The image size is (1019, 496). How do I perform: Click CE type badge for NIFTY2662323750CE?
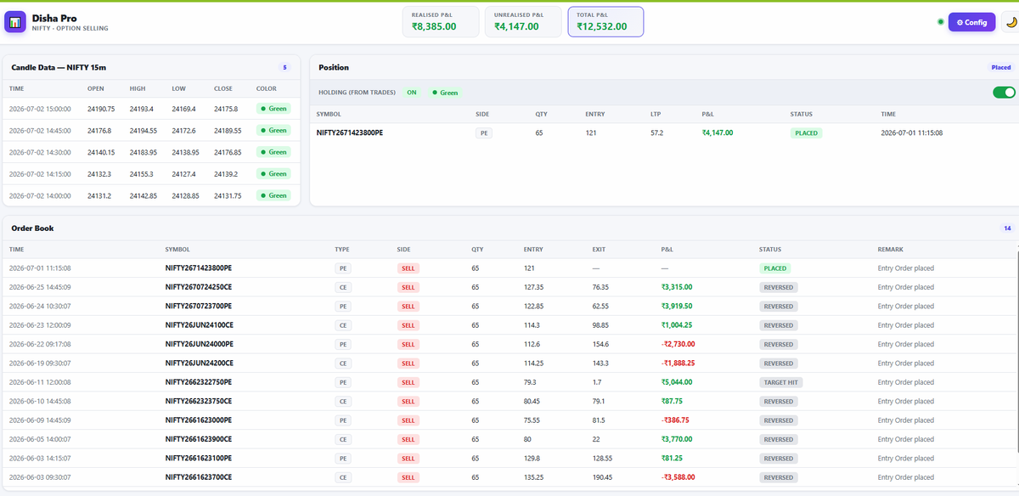click(343, 402)
